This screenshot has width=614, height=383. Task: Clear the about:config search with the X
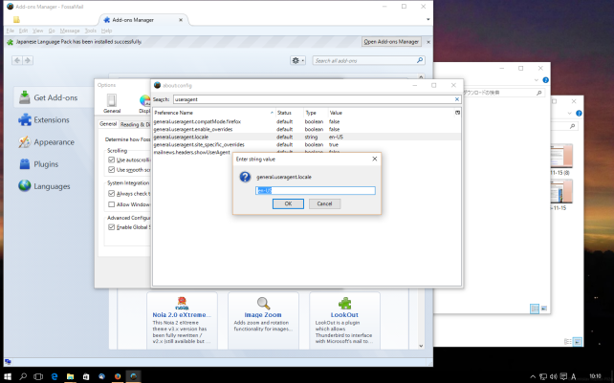pyautogui.click(x=456, y=99)
